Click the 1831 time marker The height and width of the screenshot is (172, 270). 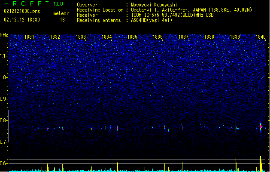pos(29,37)
